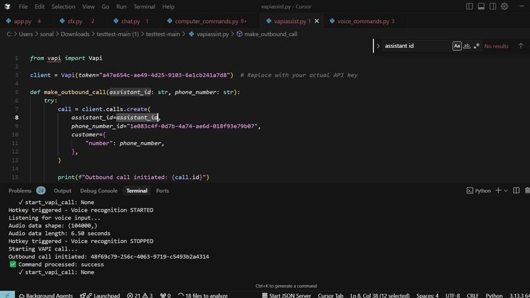Open the terminal launch profile dropdown arrow
This screenshot has width=530, height=298.
tap(506, 191)
